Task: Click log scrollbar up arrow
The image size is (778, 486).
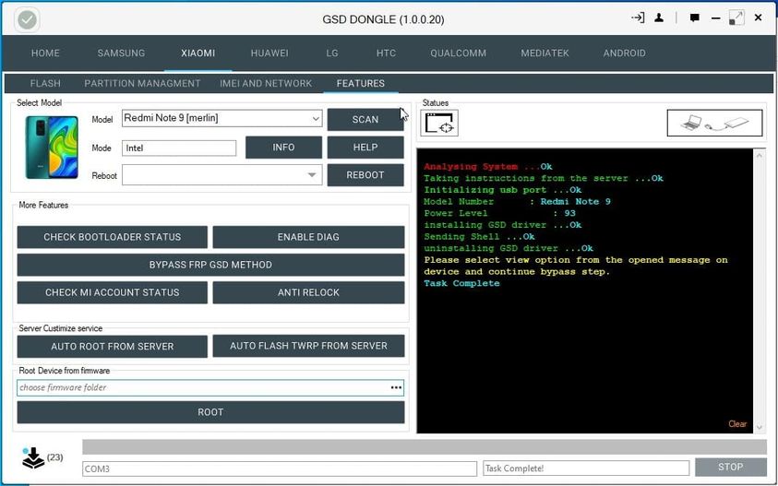Action: [x=759, y=155]
